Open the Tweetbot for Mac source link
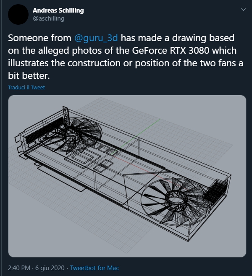 (x=94, y=268)
